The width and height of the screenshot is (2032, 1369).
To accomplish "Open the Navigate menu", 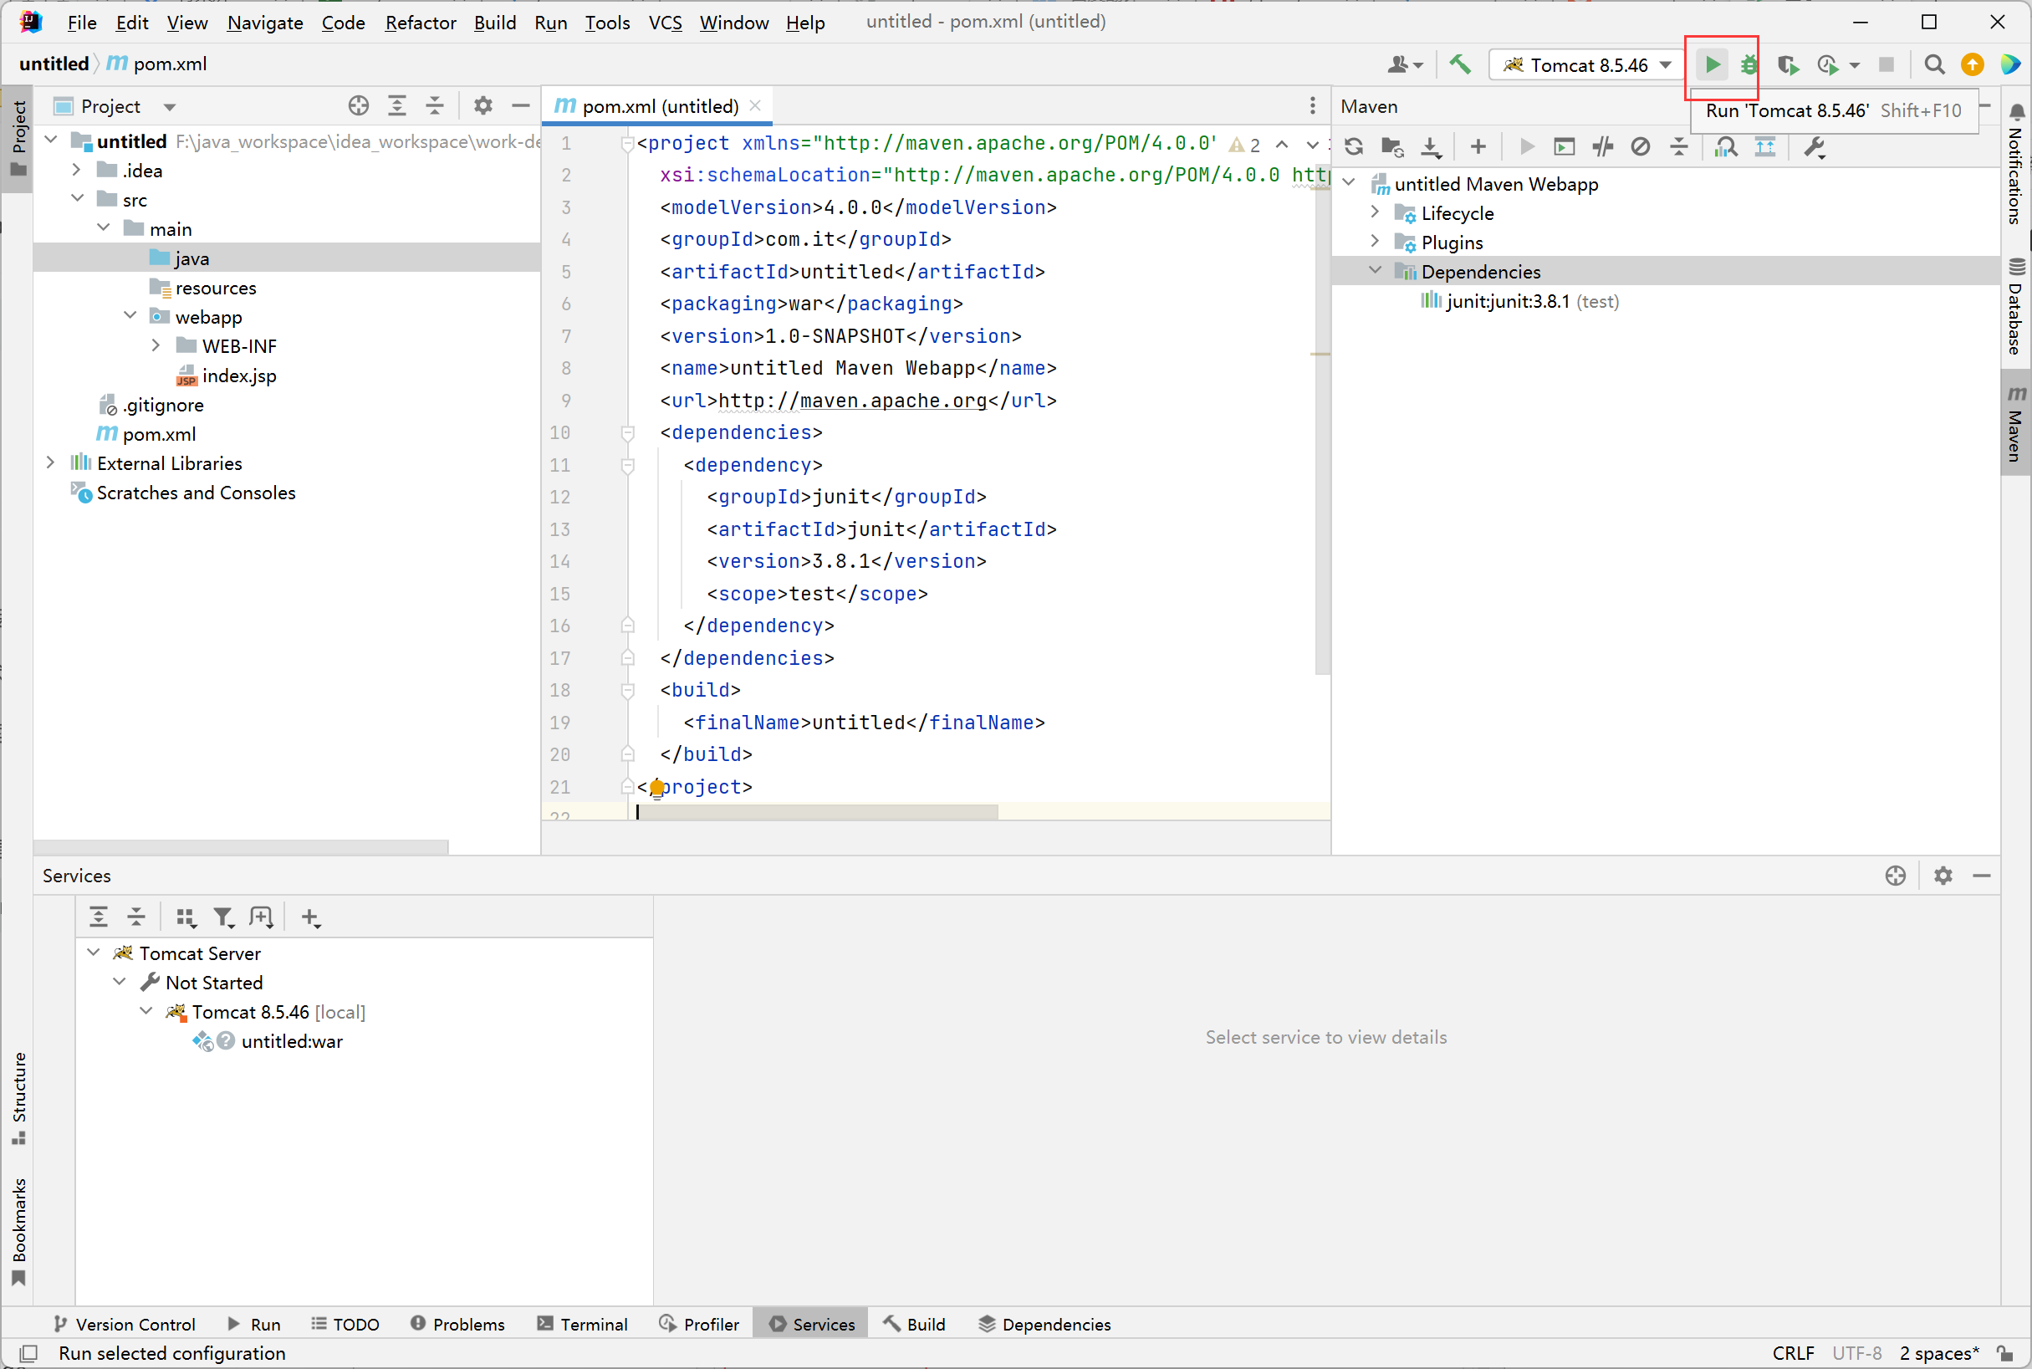I will 264,22.
